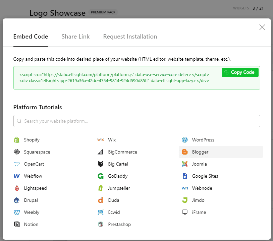Select the Drupal platform icon

(17, 200)
